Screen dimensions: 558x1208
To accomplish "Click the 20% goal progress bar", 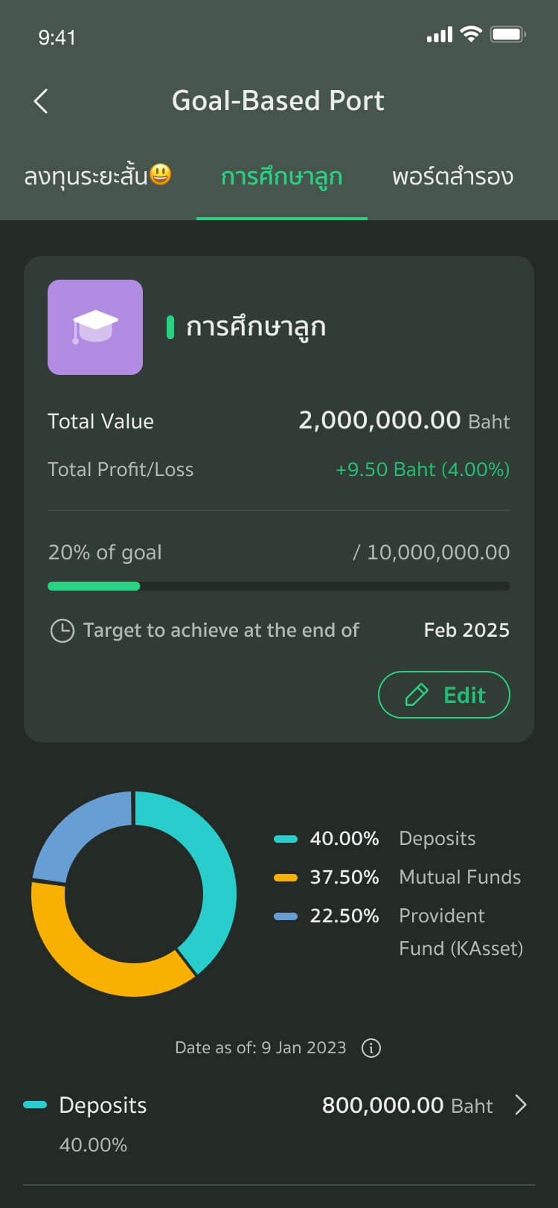I will click(x=279, y=586).
